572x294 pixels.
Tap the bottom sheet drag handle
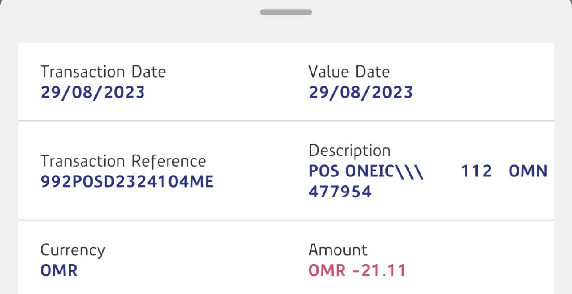286,12
